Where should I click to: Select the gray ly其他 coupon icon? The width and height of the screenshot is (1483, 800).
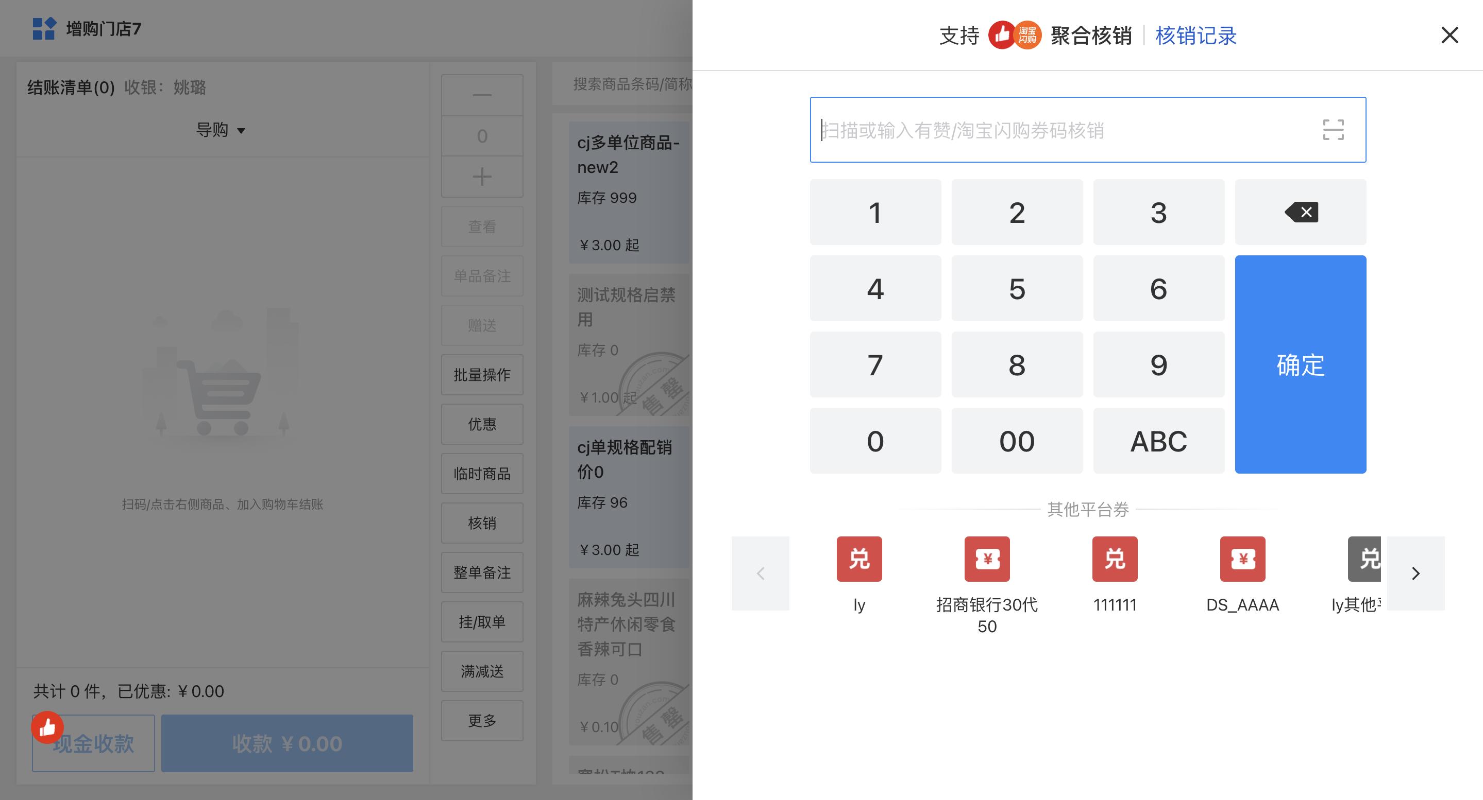pyautogui.click(x=1366, y=559)
